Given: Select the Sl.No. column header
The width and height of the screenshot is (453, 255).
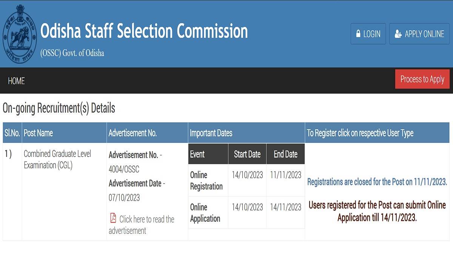Looking at the screenshot, I should point(12,133).
